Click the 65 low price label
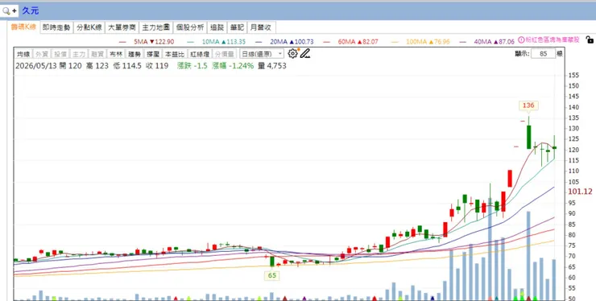Image resolution: width=596 pixels, height=301 pixels. 271,276
